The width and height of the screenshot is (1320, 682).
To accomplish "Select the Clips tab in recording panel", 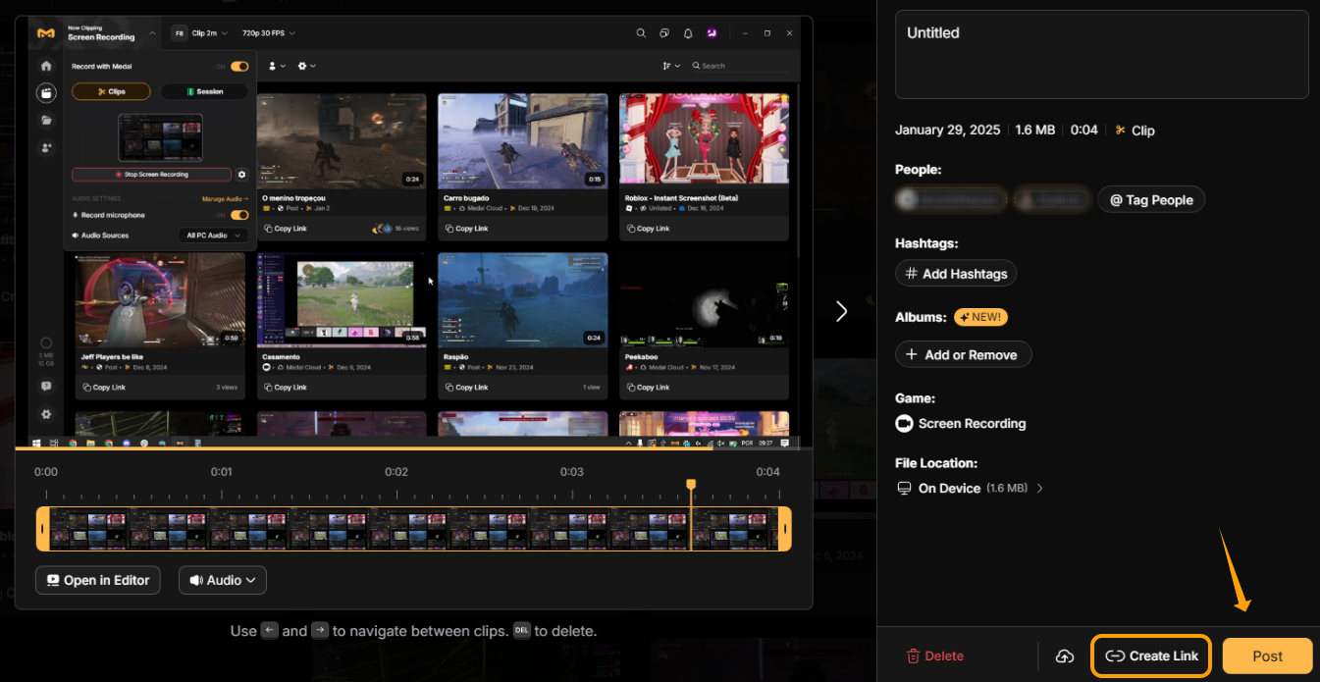I will [x=112, y=91].
